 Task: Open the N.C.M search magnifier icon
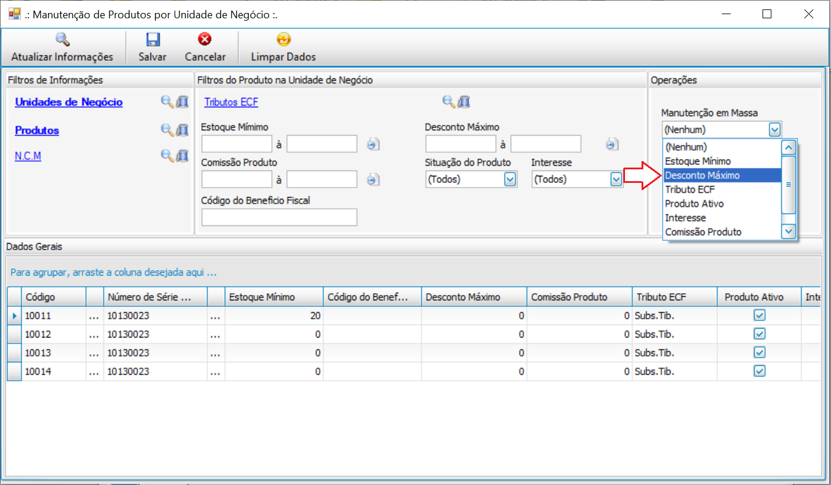pos(168,155)
